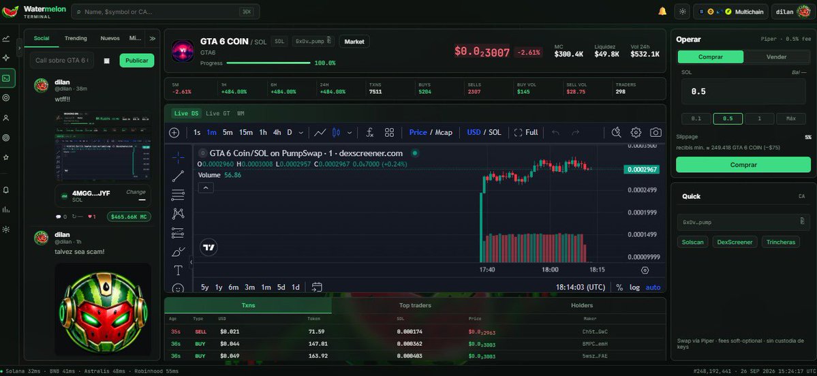This screenshot has width=817, height=376.
Task: Focus the Name, $symbol or CA search field
Action: 165,12
